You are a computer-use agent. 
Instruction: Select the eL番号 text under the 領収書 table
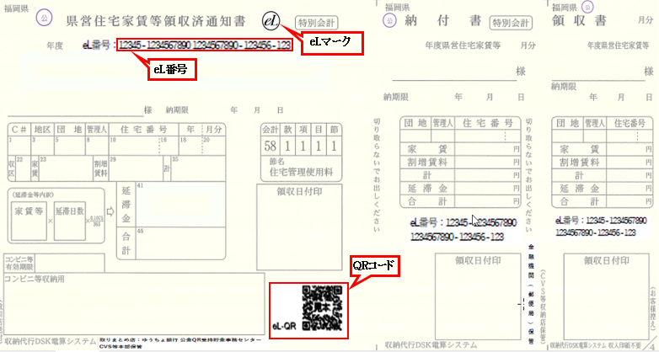601,227
